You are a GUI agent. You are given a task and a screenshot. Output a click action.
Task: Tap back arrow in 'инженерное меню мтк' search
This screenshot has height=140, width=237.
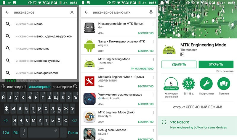[86, 12]
